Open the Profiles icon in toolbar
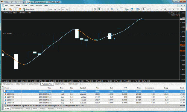The height and width of the screenshot is (112, 187). click(x=10, y=9)
